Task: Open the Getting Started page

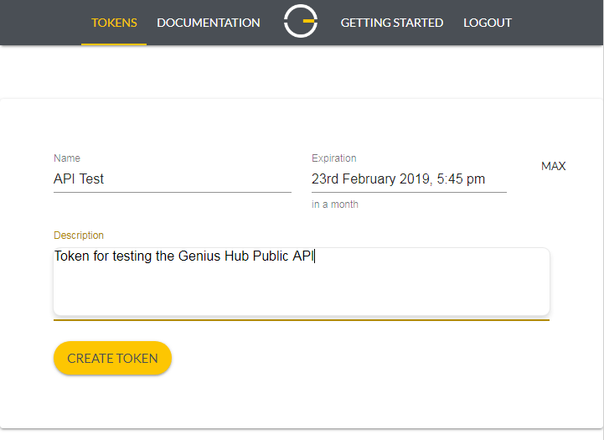Action: point(392,23)
